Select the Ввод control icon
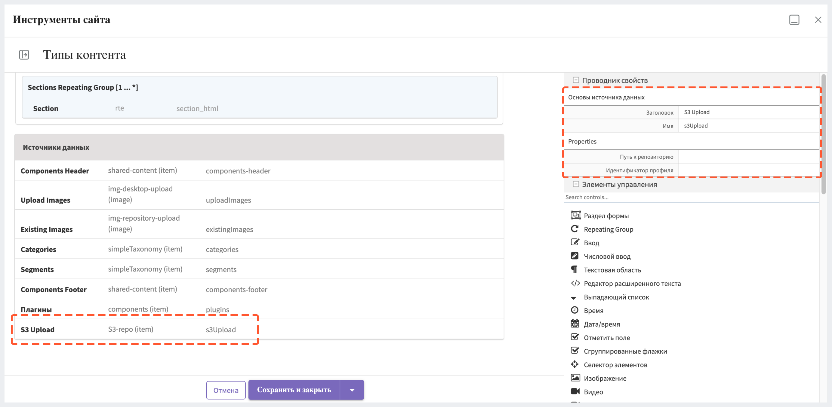The image size is (832, 407). tap(575, 242)
